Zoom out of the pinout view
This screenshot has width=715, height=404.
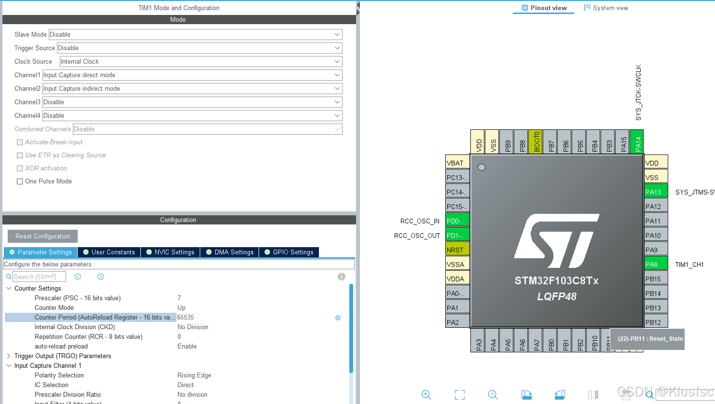[x=493, y=394]
